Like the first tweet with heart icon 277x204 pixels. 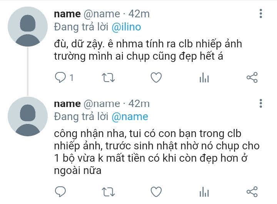tap(156, 77)
